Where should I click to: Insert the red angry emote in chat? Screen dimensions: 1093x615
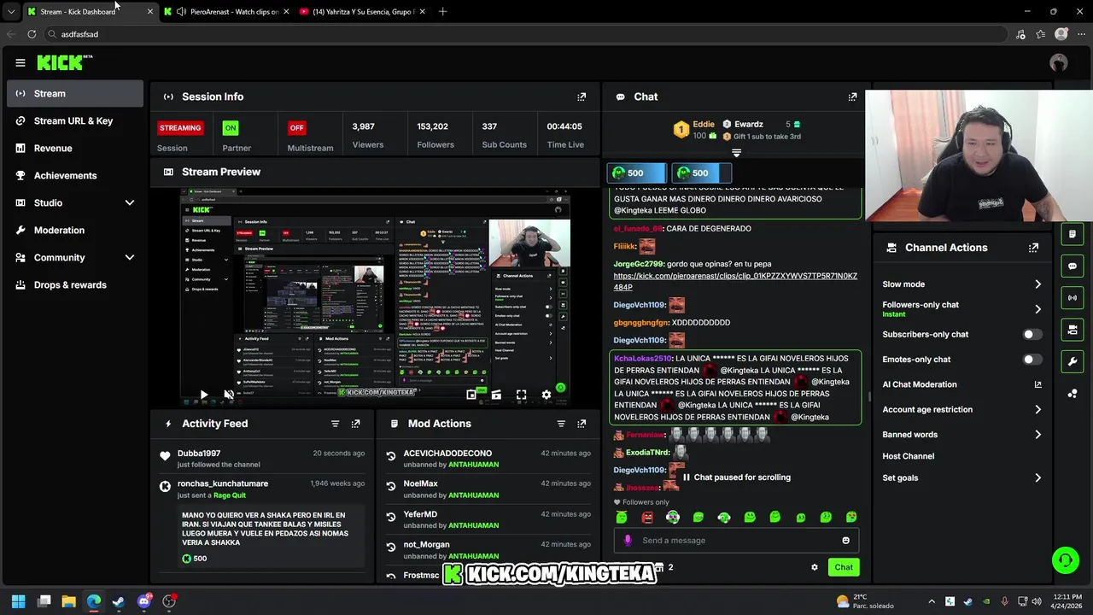click(x=647, y=517)
